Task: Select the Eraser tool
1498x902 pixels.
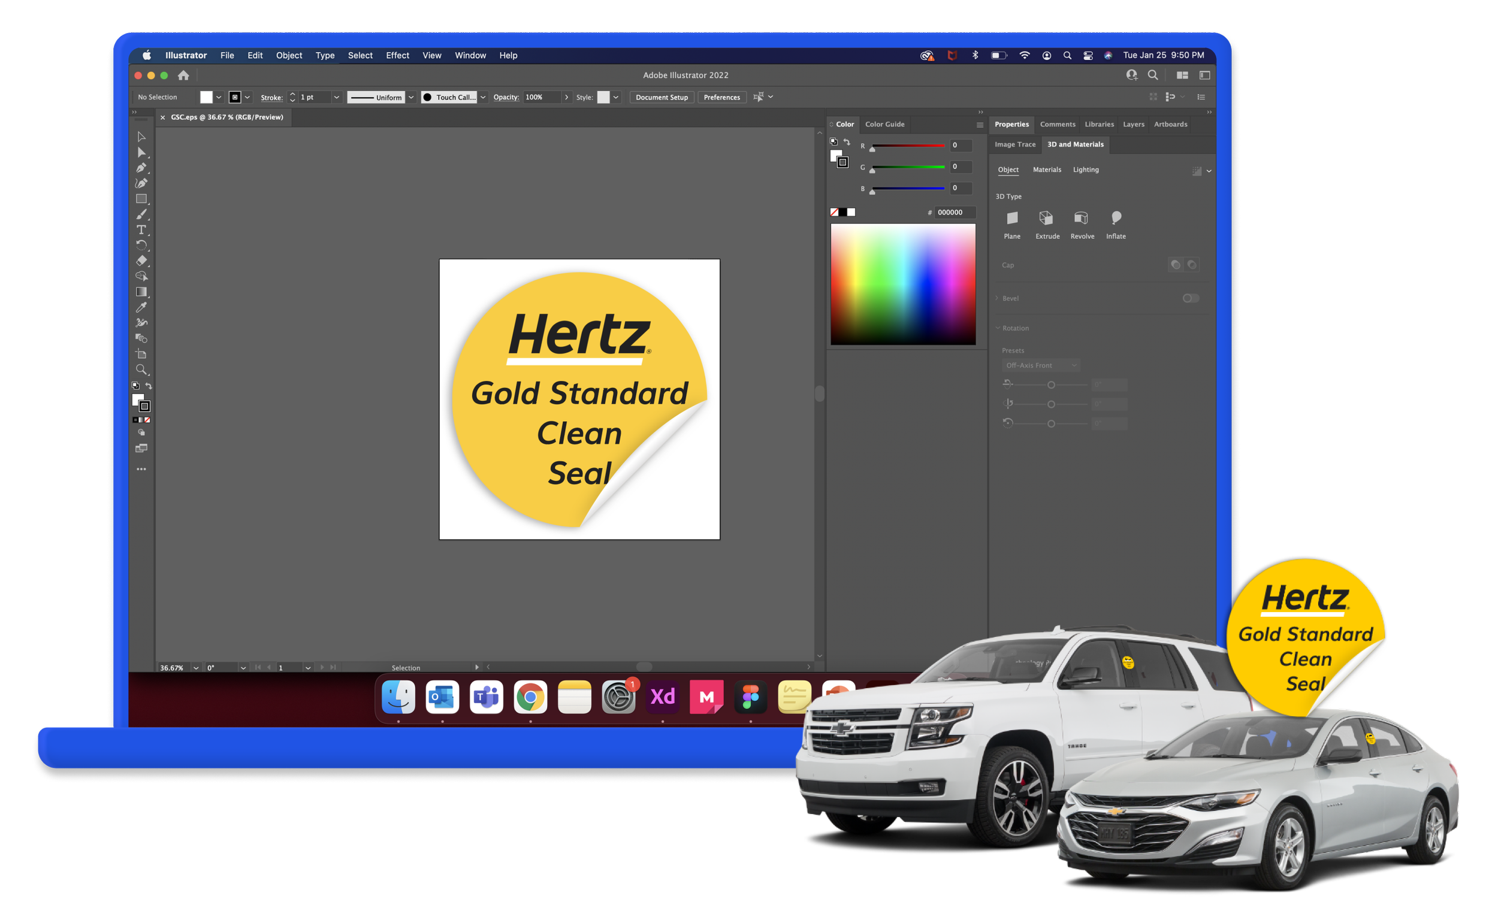Action: [141, 261]
